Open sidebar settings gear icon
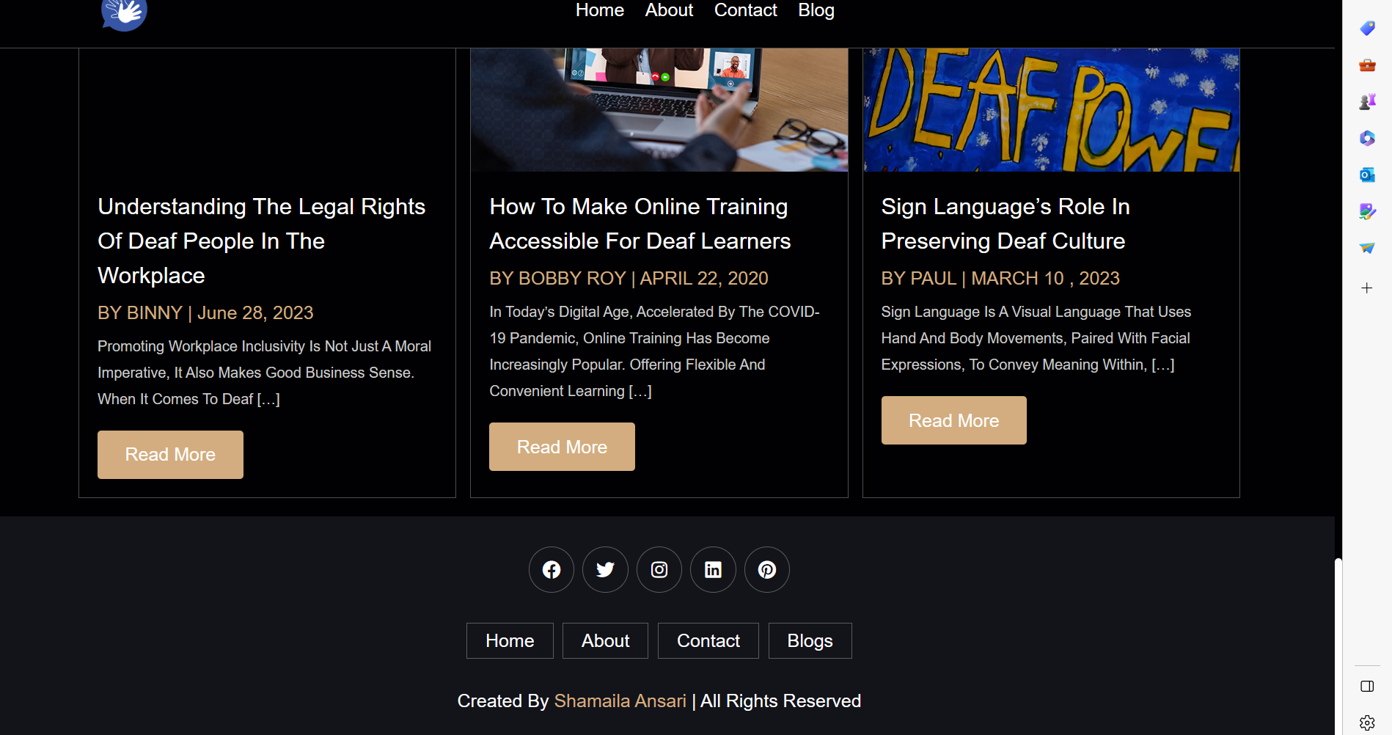The image size is (1392, 735). tap(1367, 723)
